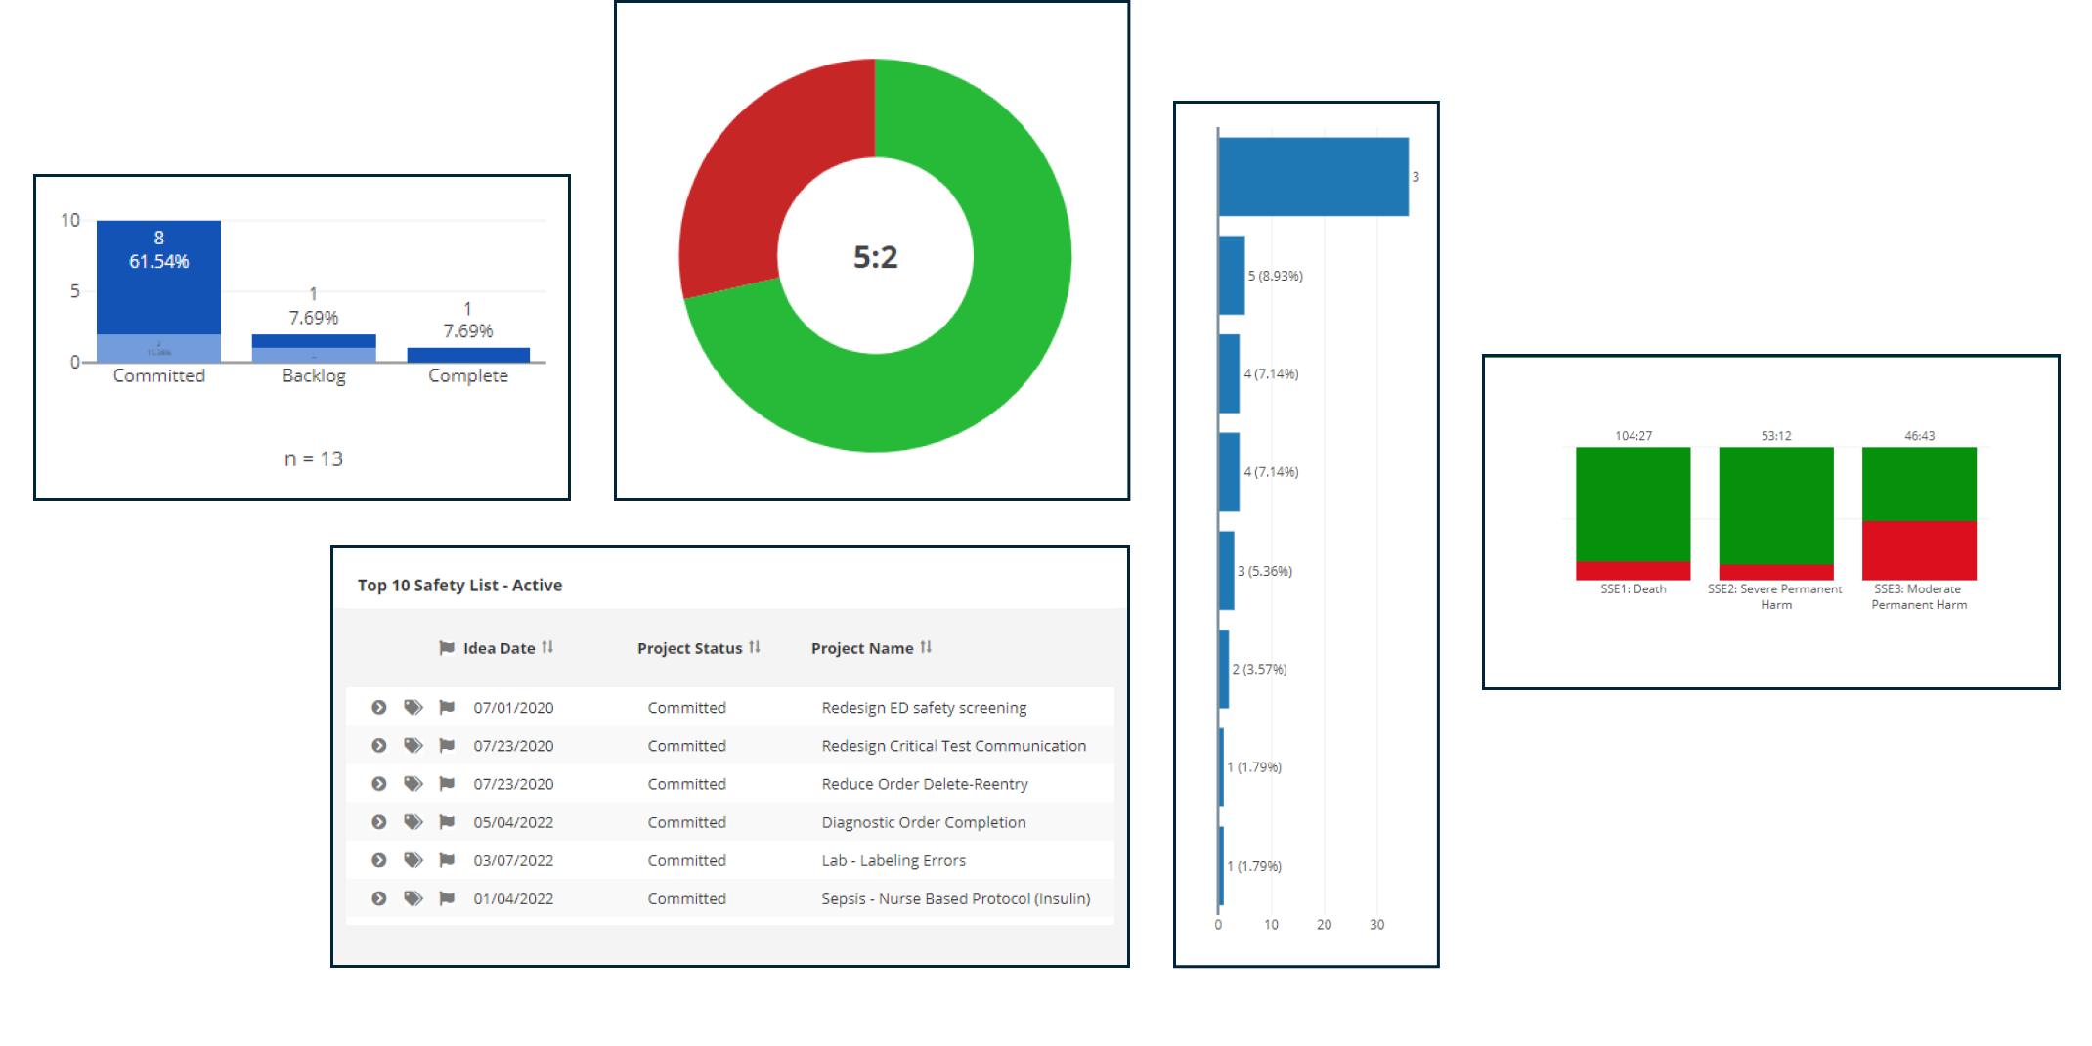This screenshot has height=1046, width=2092.
Task: Select the Committed bar in status chart
Action: [158, 291]
